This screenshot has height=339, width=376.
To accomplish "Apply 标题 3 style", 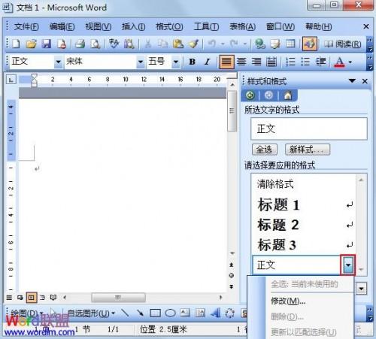I will tap(304, 244).
